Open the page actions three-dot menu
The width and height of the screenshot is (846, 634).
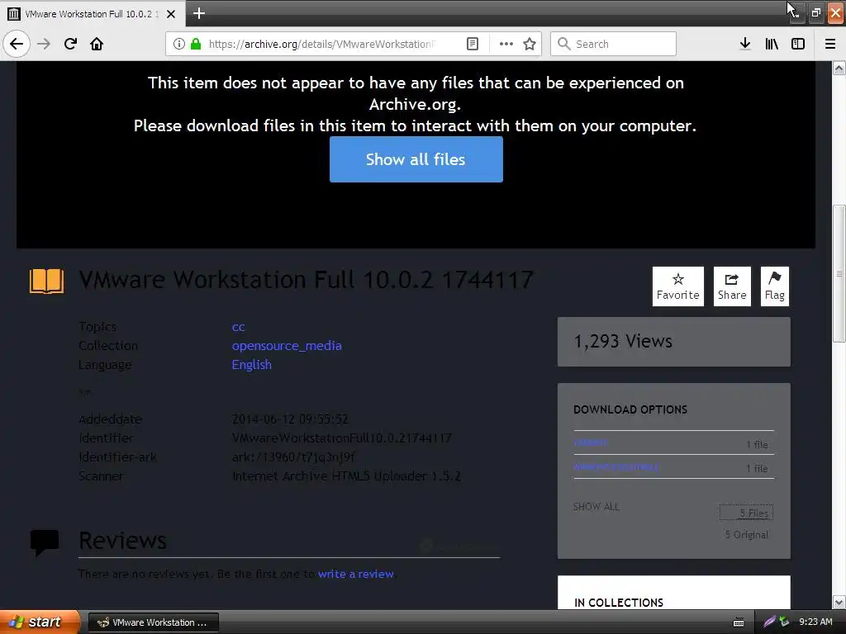(506, 44)
